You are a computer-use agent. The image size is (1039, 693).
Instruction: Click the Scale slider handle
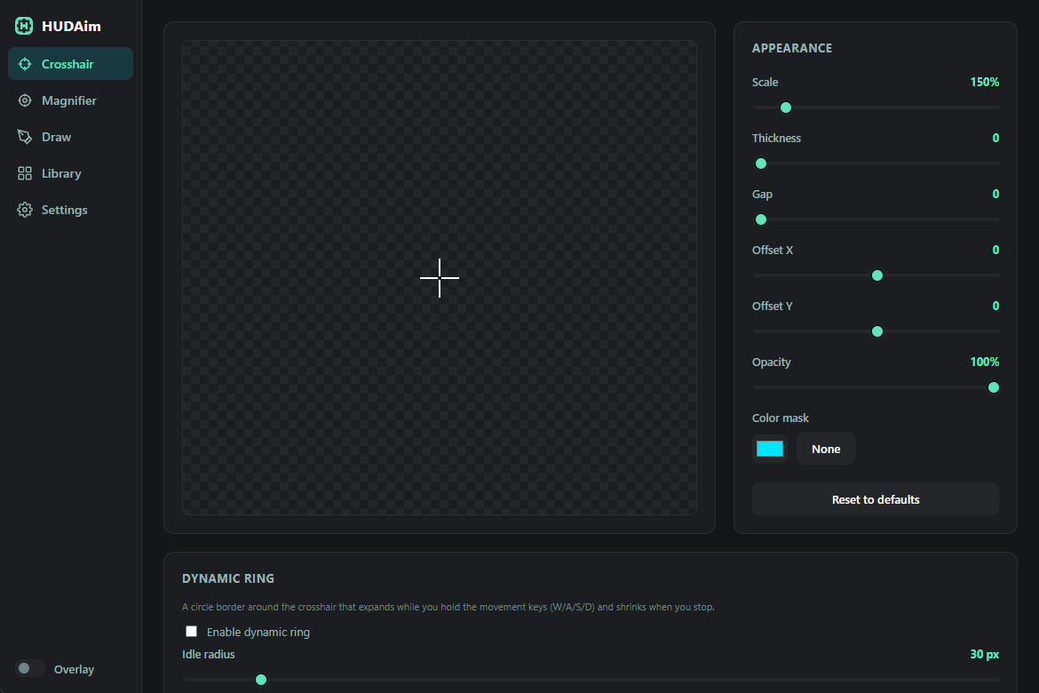(786, 108)
